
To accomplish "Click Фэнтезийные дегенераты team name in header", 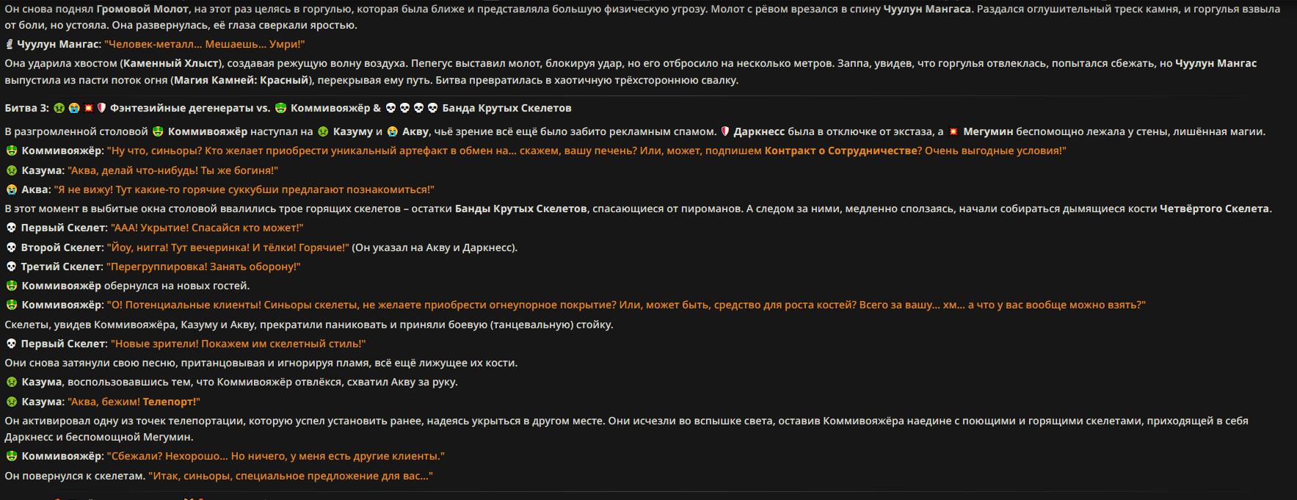I will tap(181, 108).
